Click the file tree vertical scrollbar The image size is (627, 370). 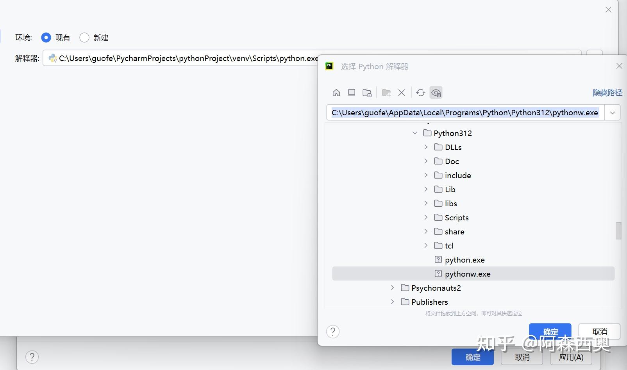[x=618, y=231]
